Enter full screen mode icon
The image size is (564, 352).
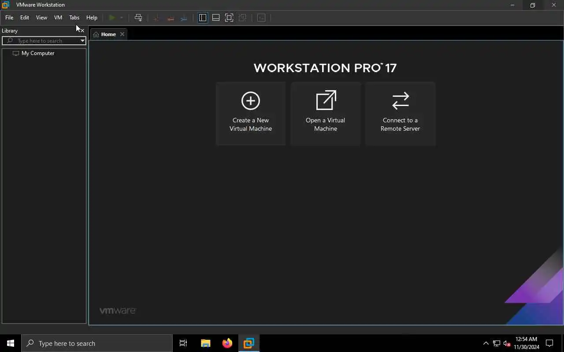[x=229, y=18]
